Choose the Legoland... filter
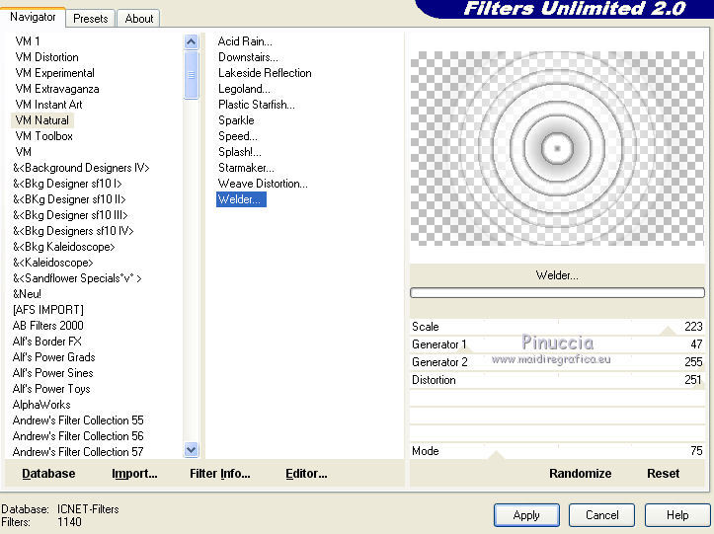 244,89
